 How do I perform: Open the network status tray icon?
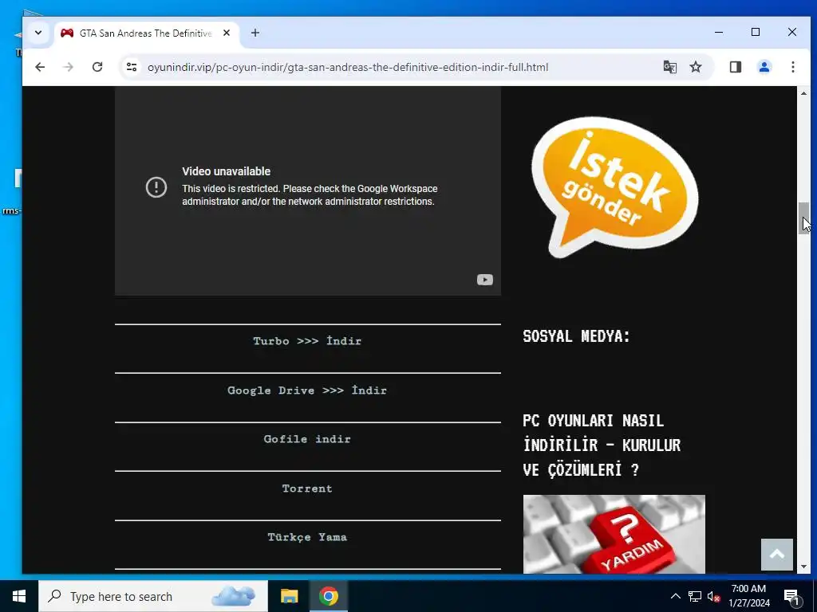[695, 596]
